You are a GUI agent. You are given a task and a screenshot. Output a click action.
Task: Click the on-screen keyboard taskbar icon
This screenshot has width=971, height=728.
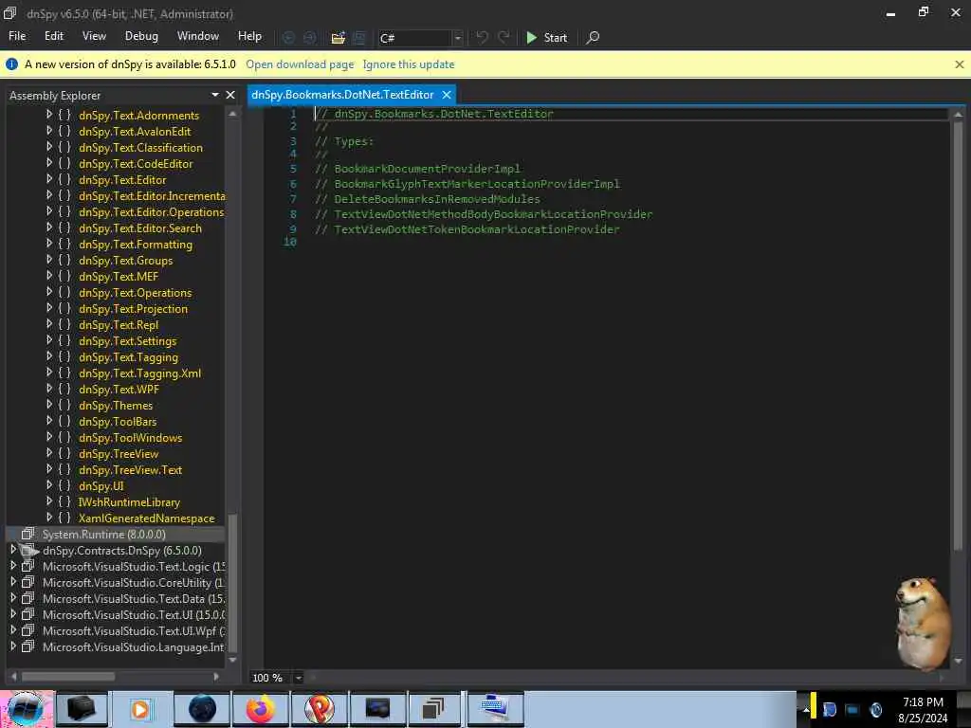(494, 709)
